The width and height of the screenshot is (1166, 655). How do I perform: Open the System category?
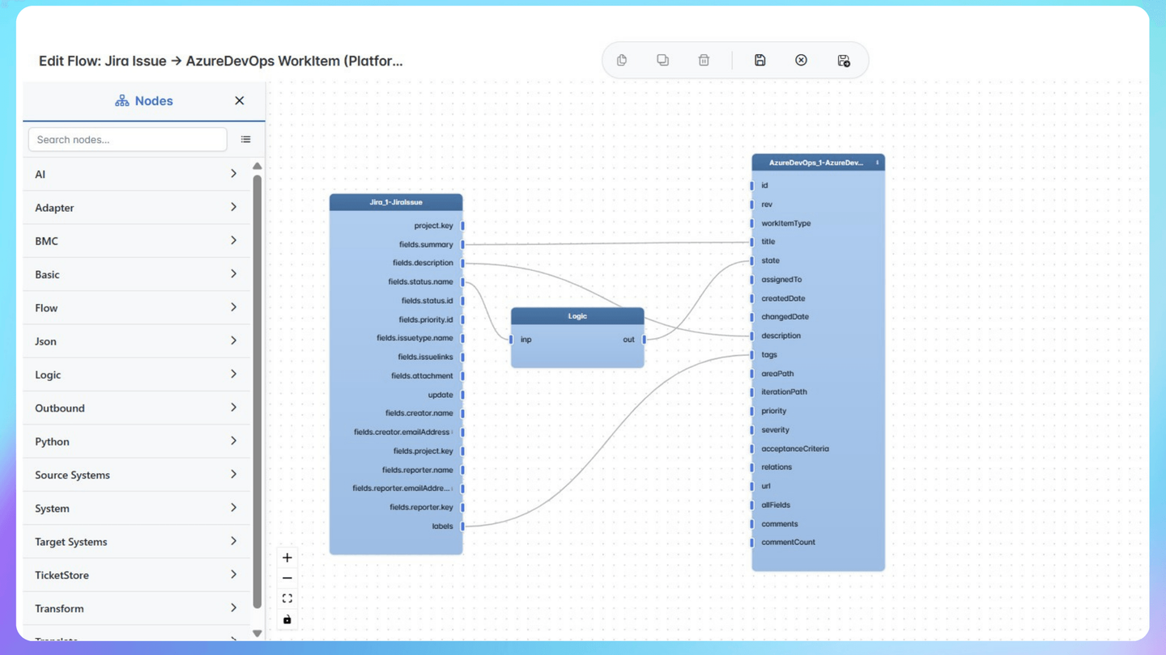pyautogui.click(x=136, y=508)
